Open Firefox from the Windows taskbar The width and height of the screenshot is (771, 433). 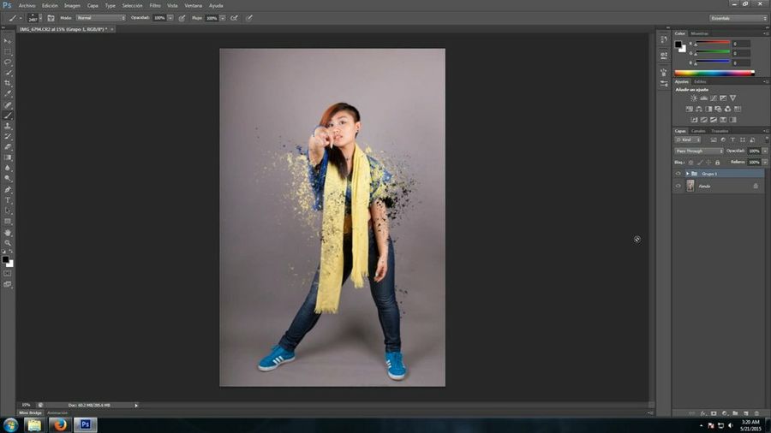(x=59, y=424)
